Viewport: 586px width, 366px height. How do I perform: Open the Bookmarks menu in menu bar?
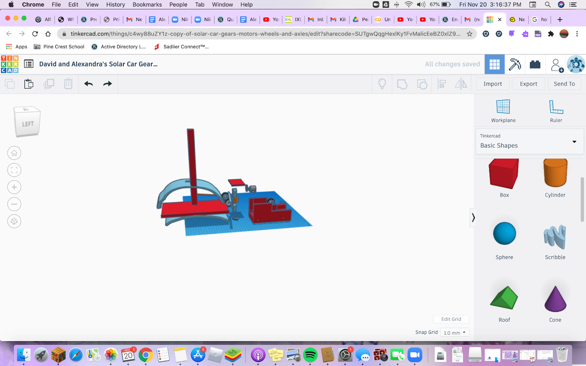tap(147, 4)
